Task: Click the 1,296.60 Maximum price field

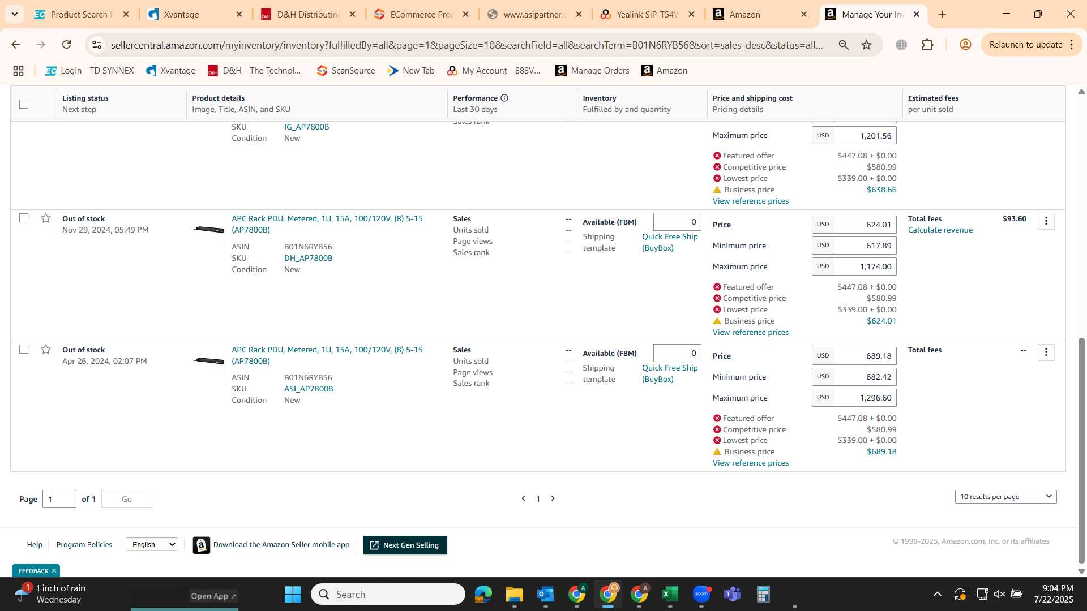Action: pos(865,398)
